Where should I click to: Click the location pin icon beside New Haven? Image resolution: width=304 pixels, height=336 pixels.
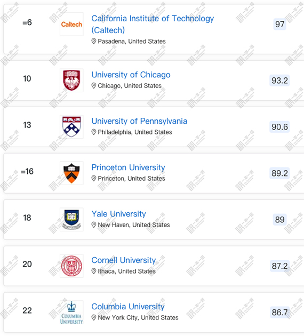tap(94, 225)
